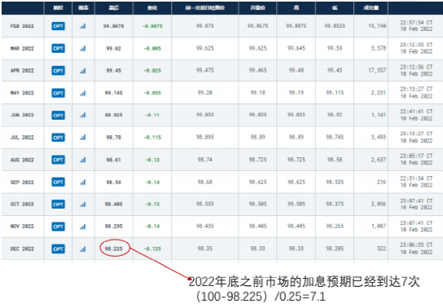The image size is (443, 304).
Task: Open the chart icon for SEP 2022
Action: [x=83, y=182]
